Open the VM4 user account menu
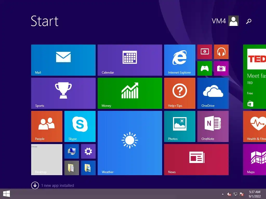The image size is (266, 199). (225, 21)
